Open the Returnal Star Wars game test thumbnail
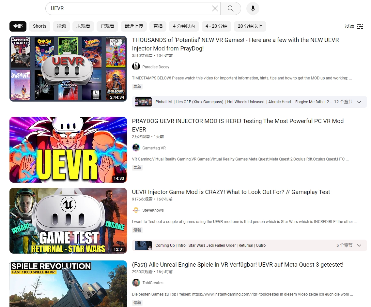 68,221
